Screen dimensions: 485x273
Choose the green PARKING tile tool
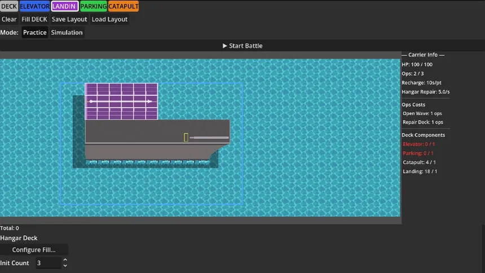92,6
